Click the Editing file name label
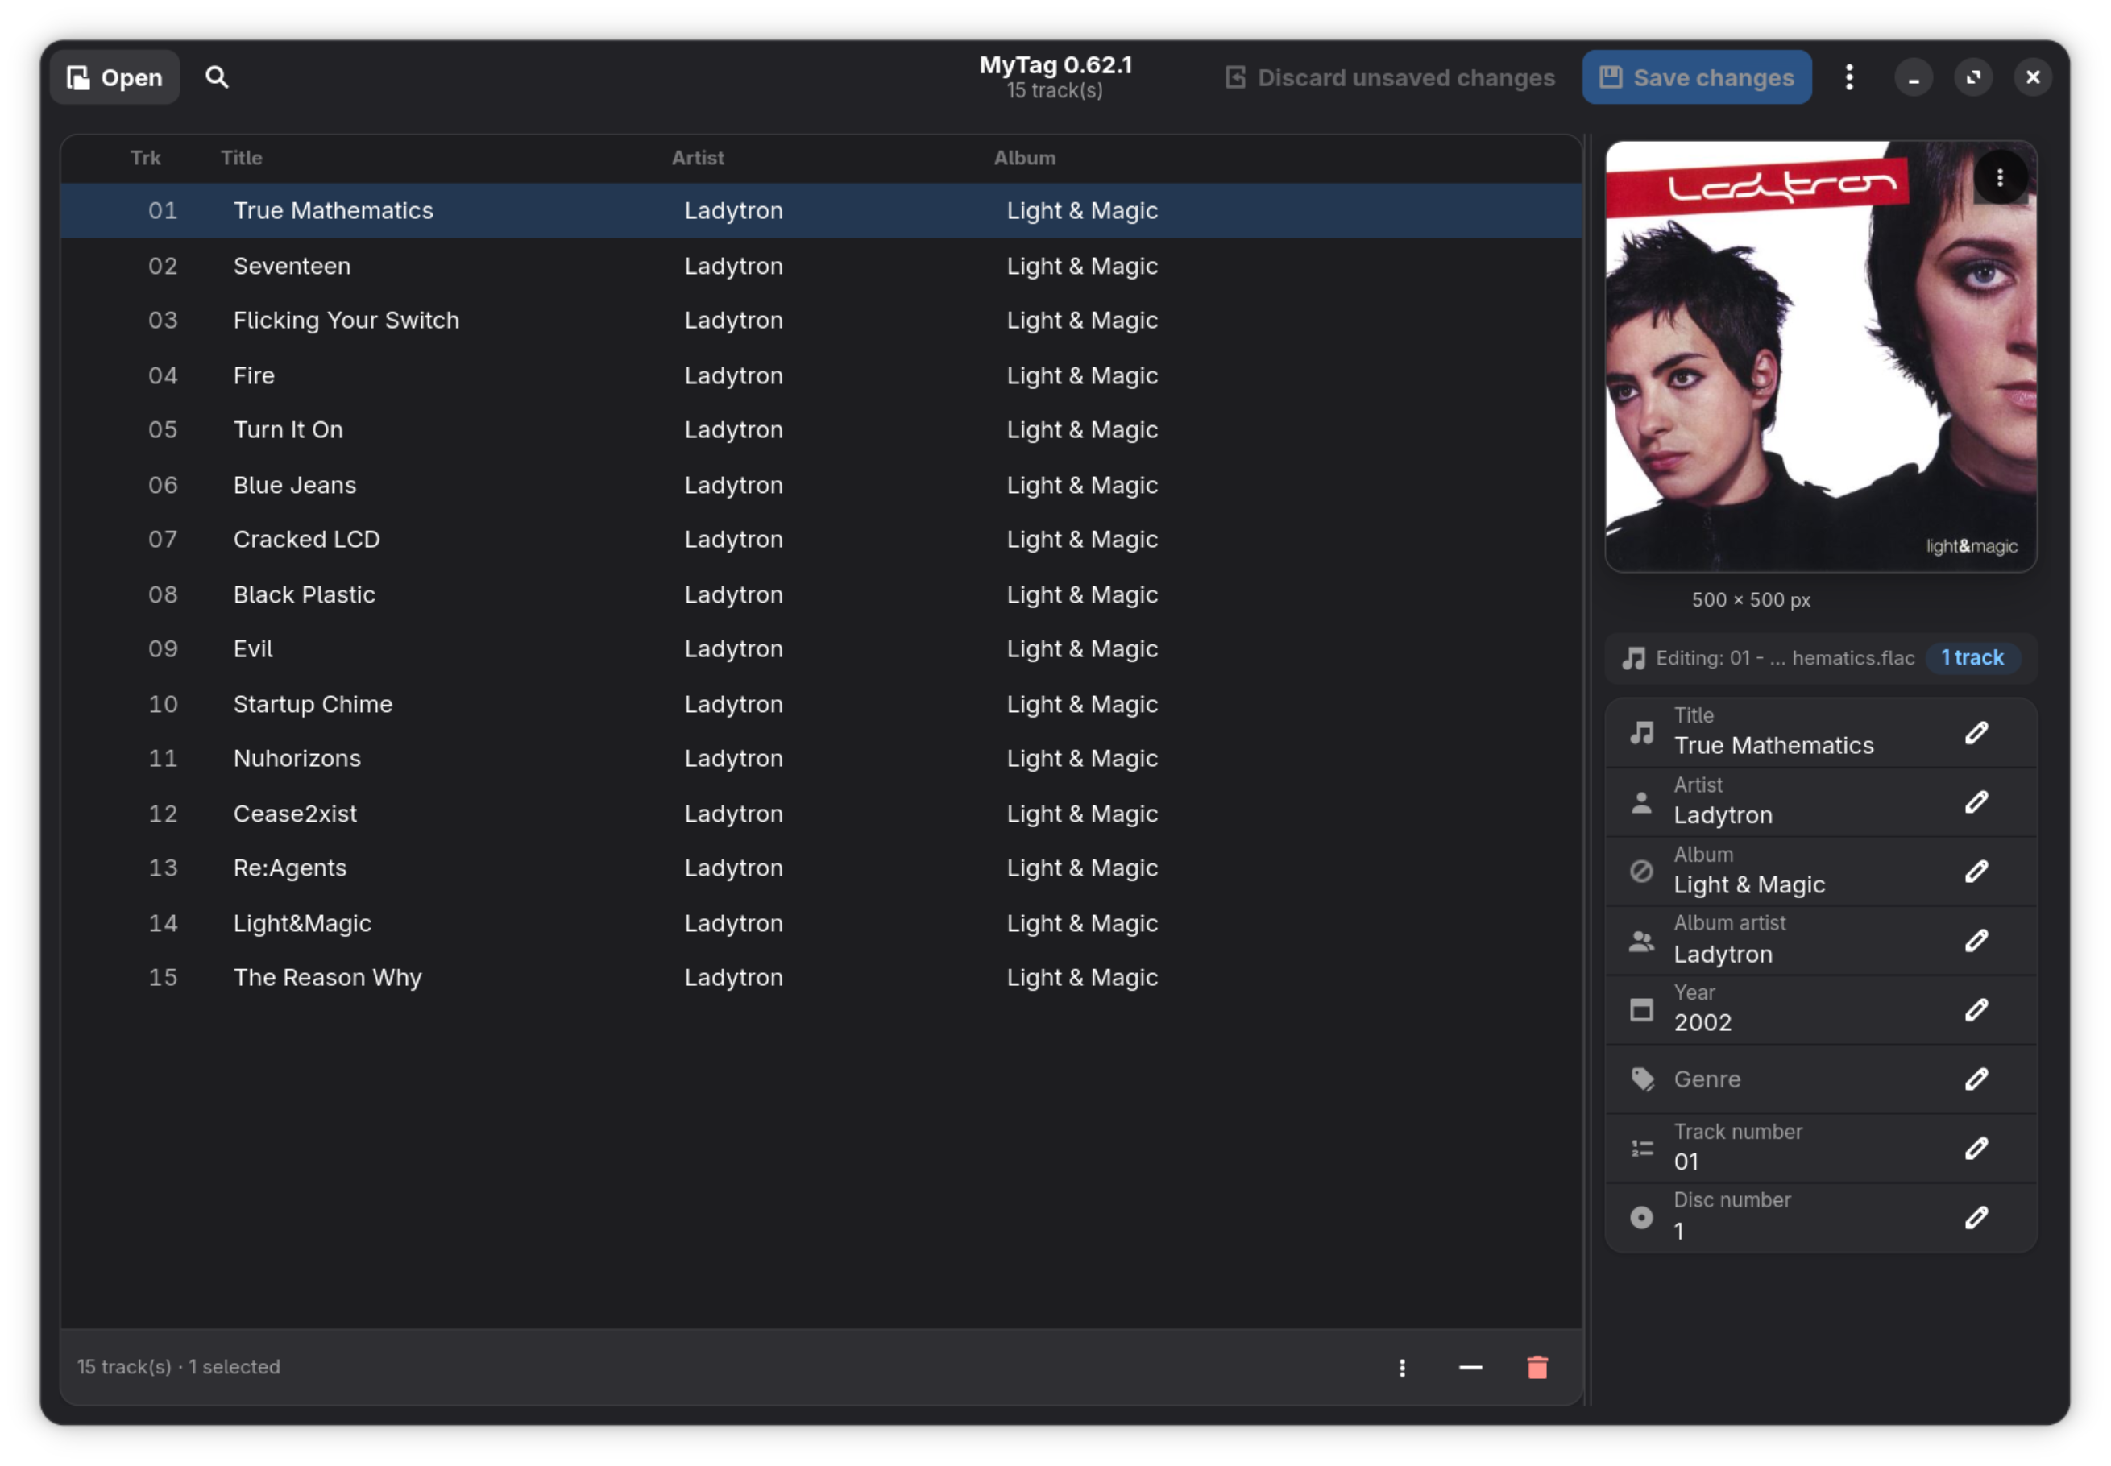This screenshot has width=2111, height=1466. [x=1784, y=657]
